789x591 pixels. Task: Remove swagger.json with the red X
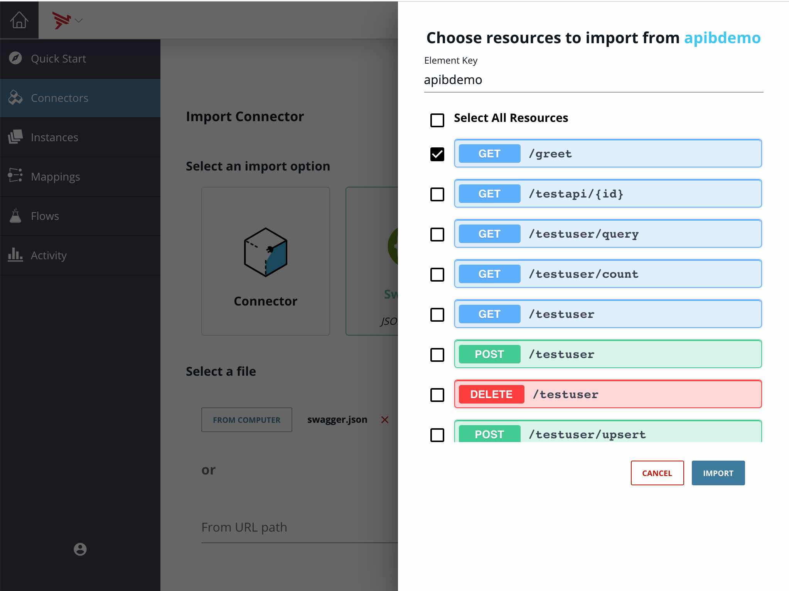pyautogui.click(x=385, y=420)
